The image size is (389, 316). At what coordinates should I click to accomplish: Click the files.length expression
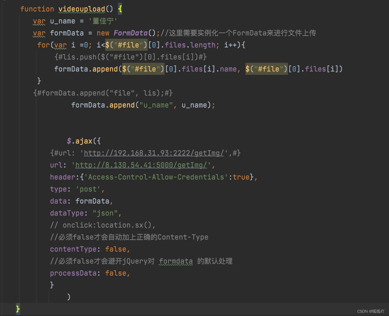(190, 45)
